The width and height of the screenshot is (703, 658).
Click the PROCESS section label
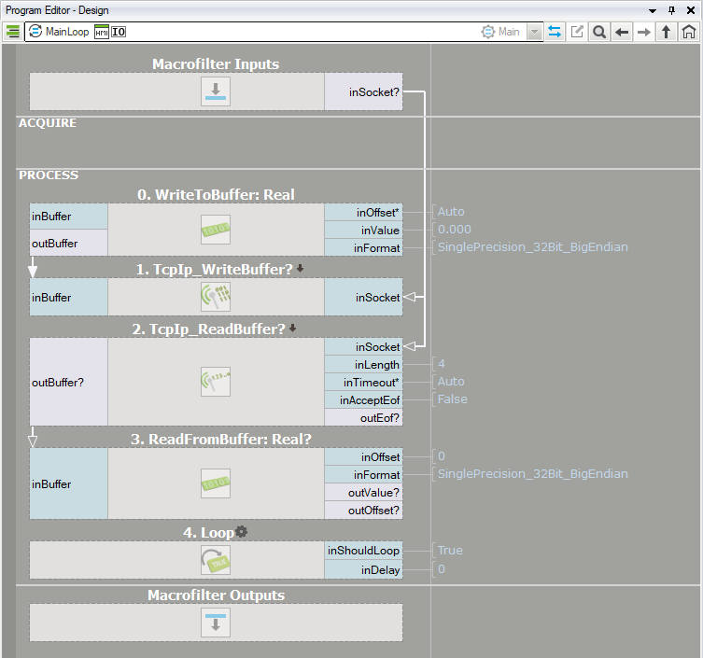(x=49, y=175)
